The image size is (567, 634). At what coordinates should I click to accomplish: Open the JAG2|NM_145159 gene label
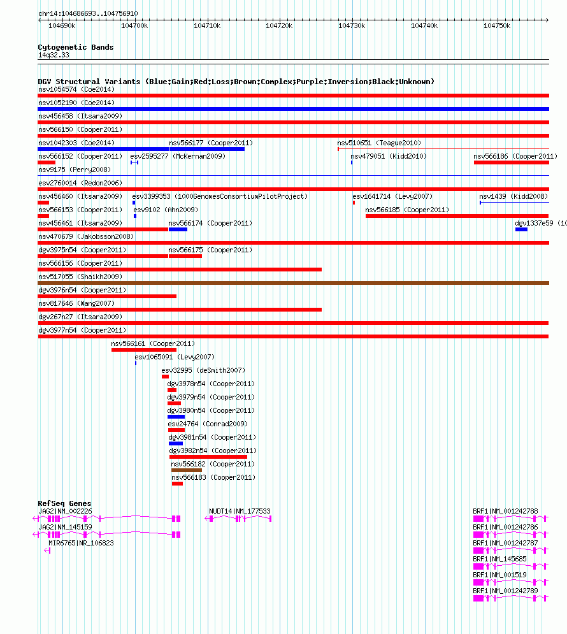(65, 527)
